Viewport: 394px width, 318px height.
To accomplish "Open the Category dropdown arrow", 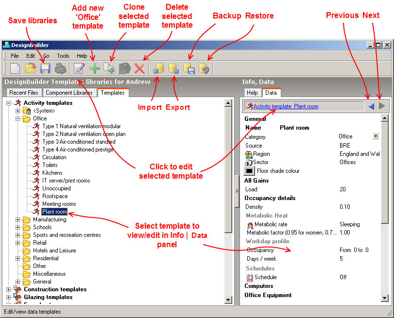I will [376, 136].
